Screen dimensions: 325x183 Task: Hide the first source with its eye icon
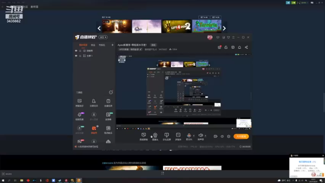pyautogui.click(x=76, y=50)
